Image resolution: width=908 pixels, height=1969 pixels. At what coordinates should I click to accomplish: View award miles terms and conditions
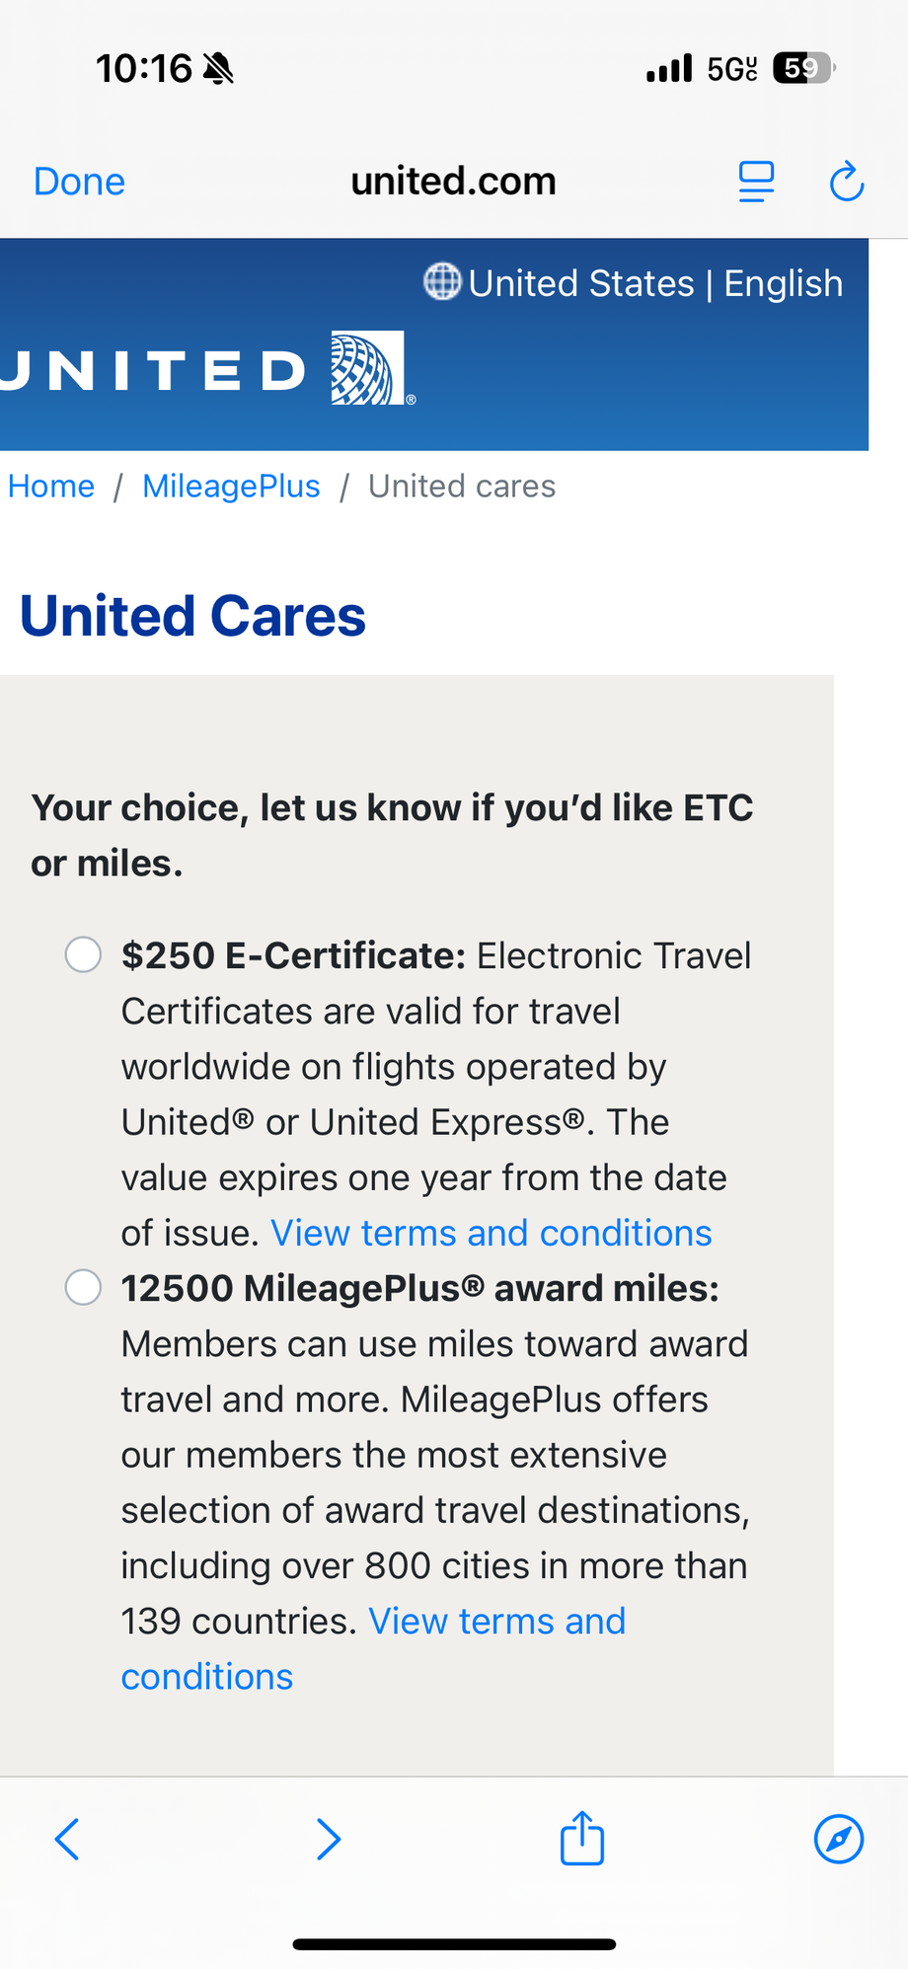[x=373, y=1648]
